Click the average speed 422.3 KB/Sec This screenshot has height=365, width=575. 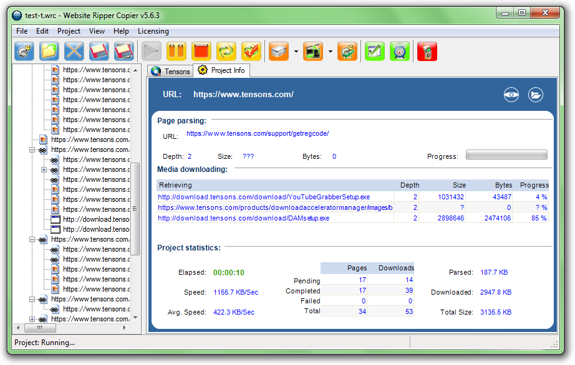pyautogui.click(x=234, y=312)
